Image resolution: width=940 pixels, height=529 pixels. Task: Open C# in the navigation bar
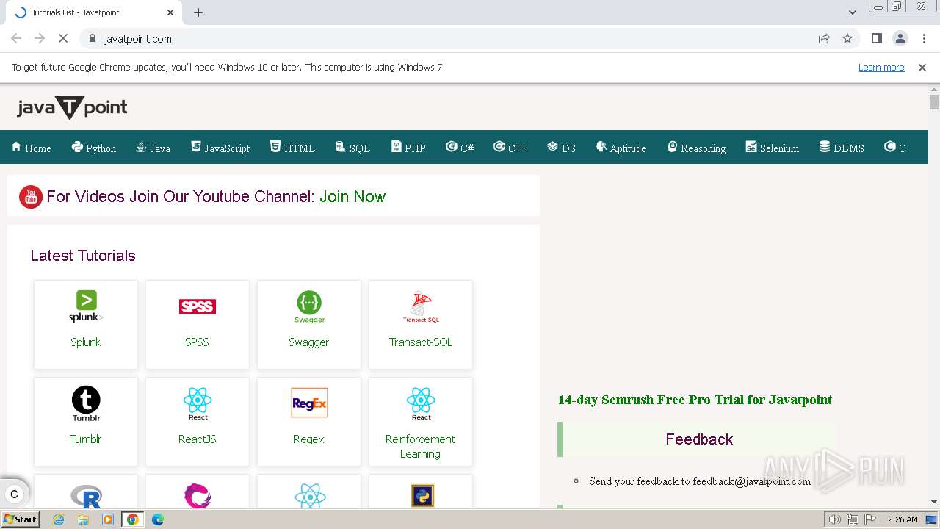tap(460, 148)
